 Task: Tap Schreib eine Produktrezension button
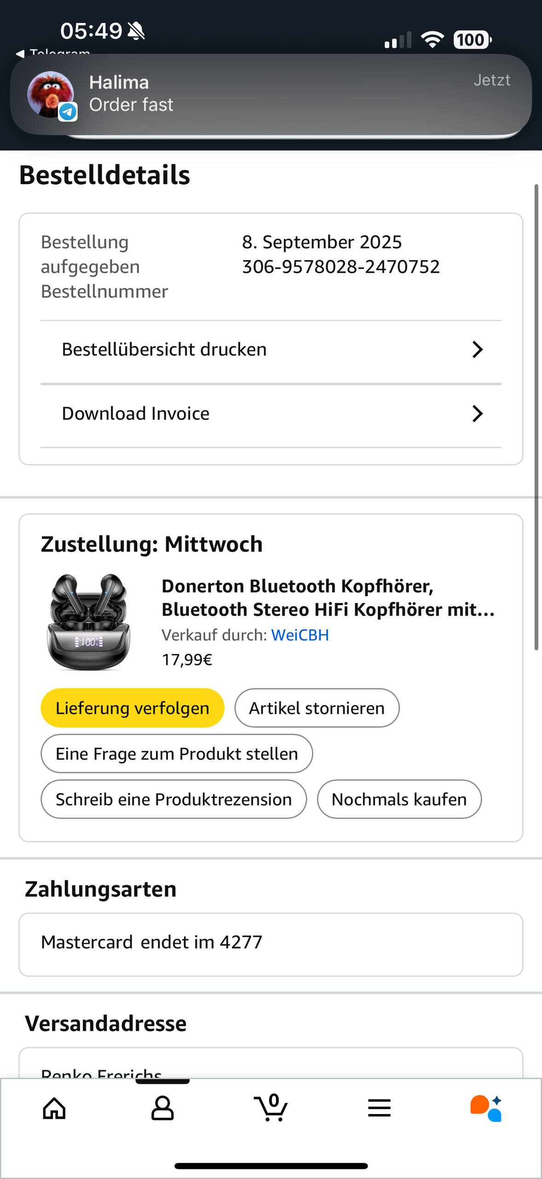[x=174, y=799]
